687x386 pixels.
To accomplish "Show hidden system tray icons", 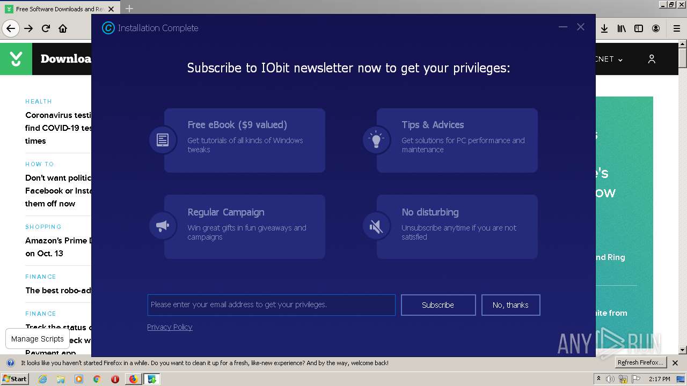I will point(598,379).
